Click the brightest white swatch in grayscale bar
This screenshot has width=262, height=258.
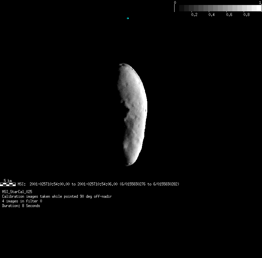point(258,8)
